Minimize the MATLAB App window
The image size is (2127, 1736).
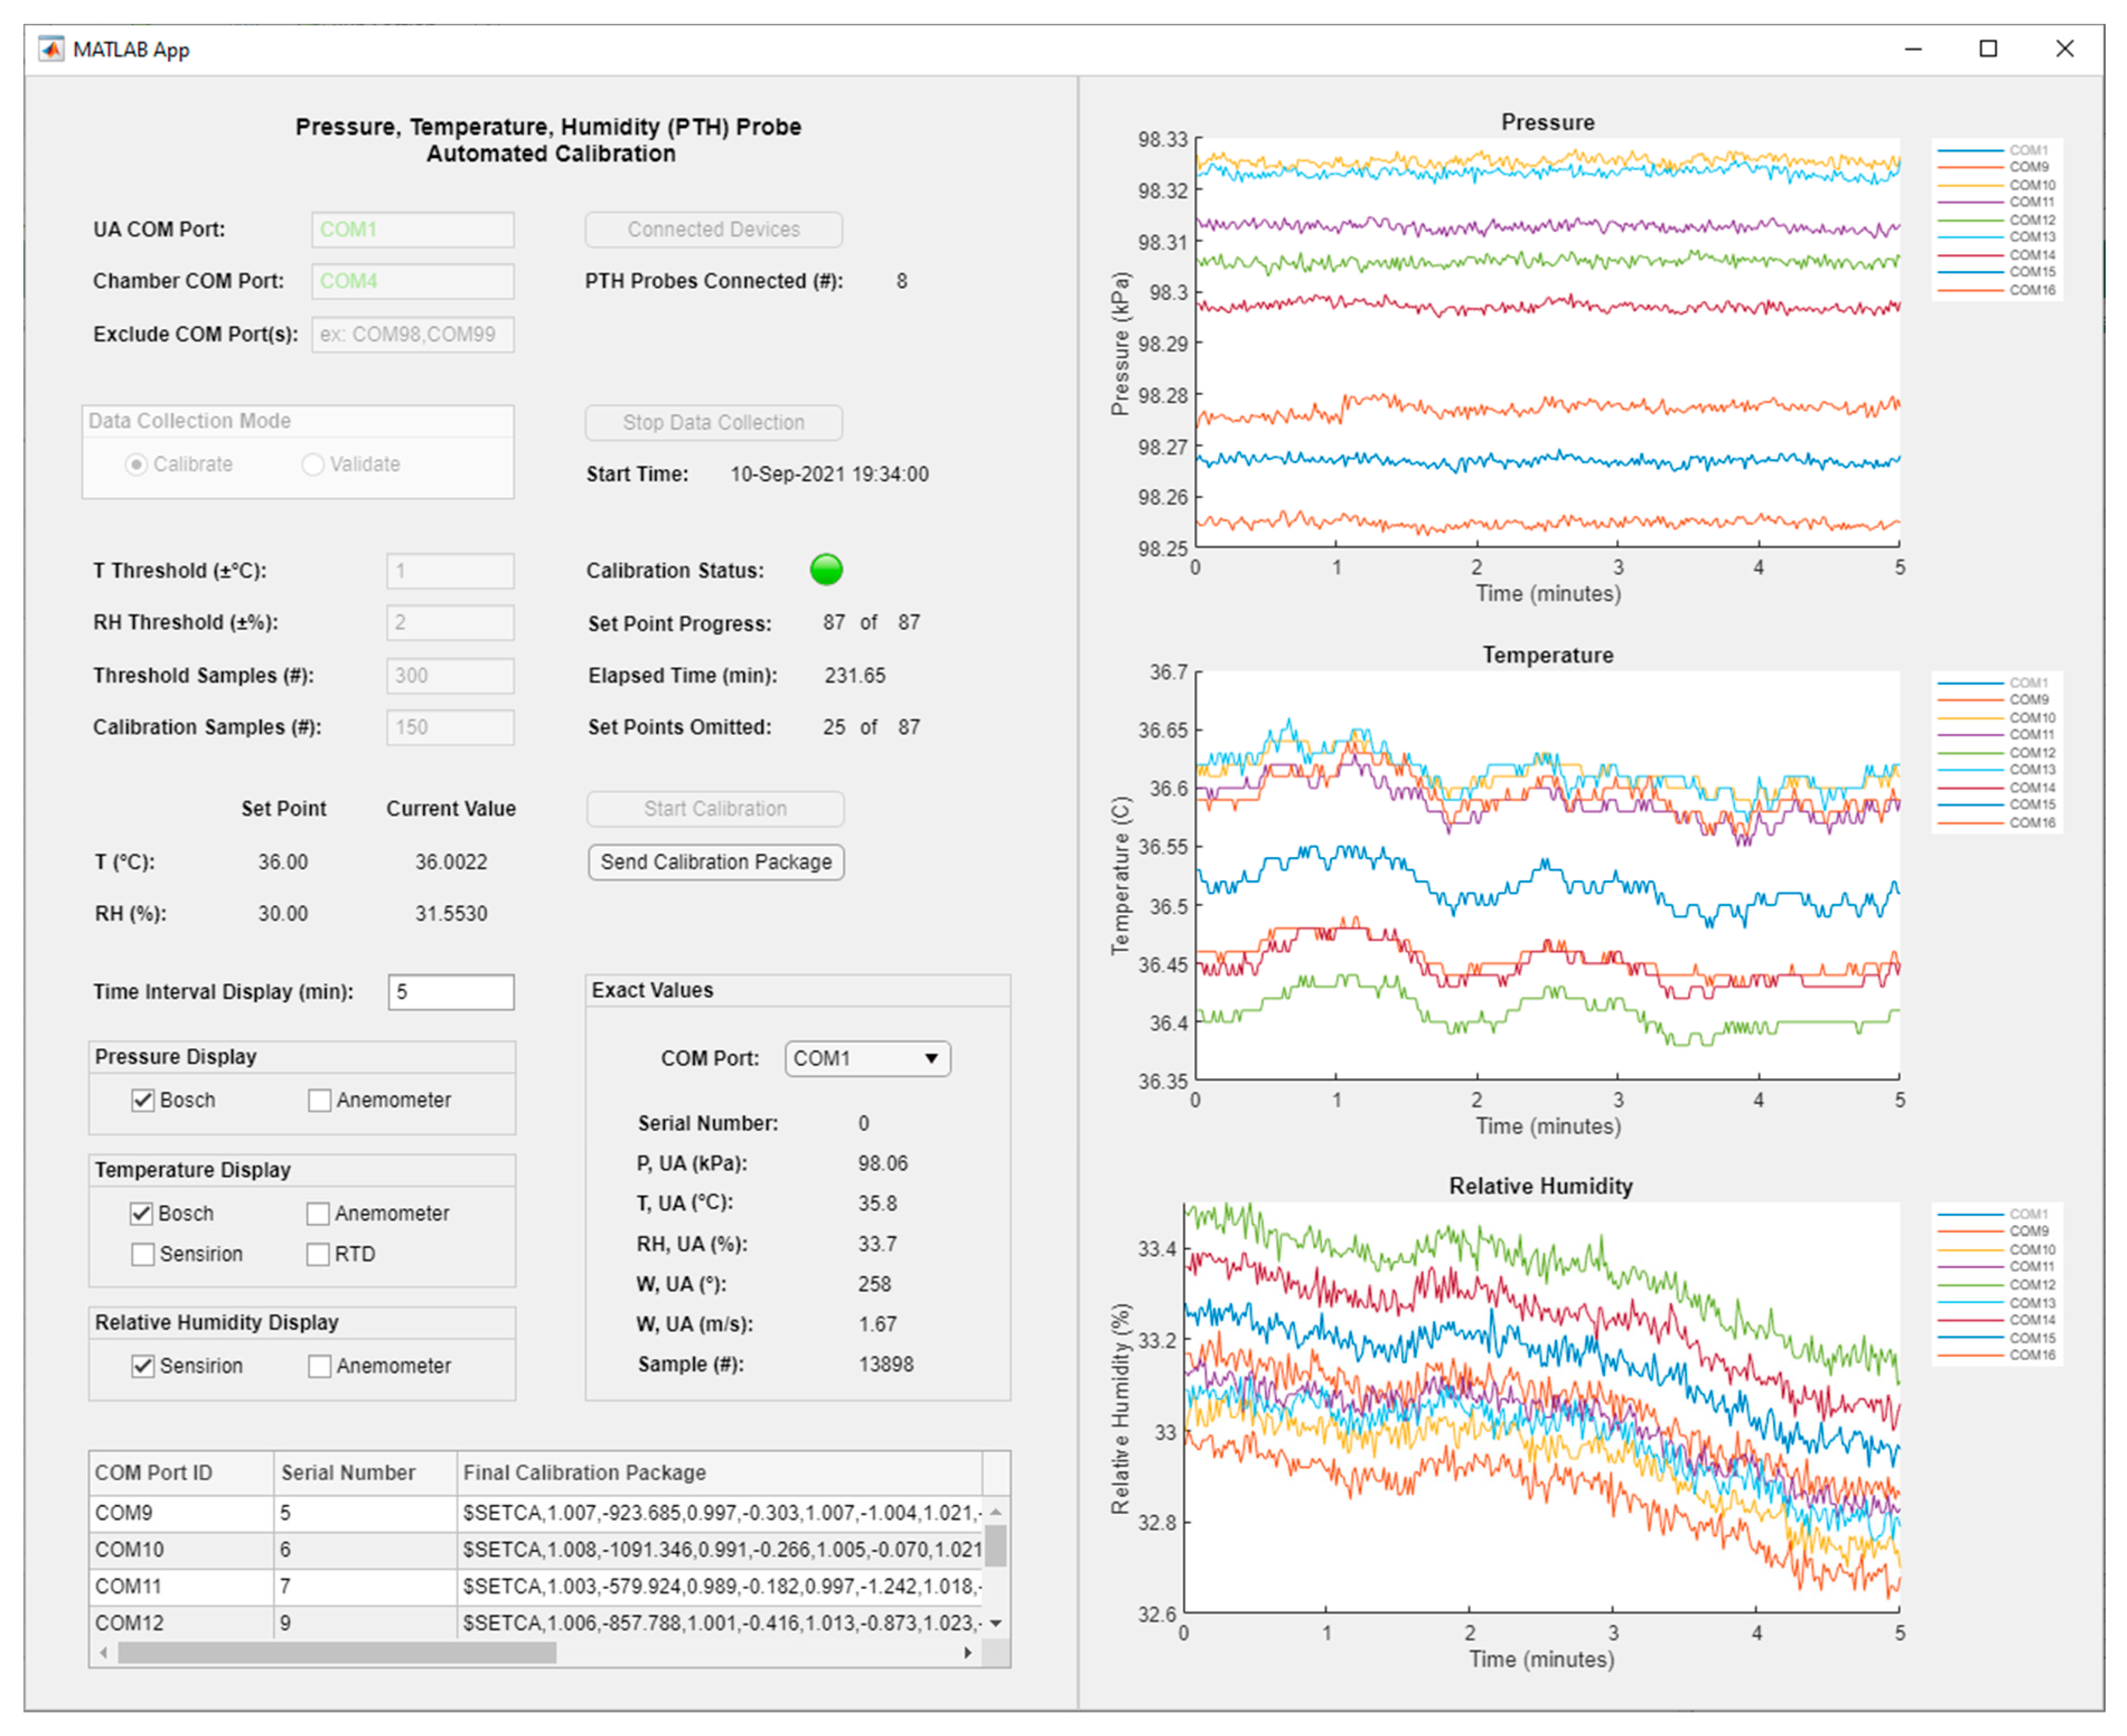pyautogui.click(x=1913, y=49)
